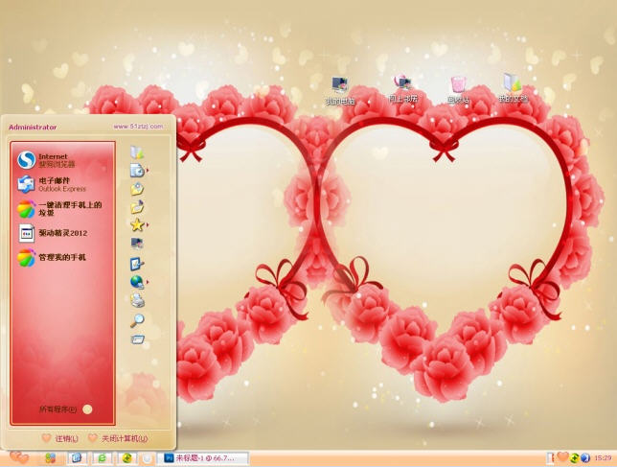
Task: Open the 回收站 recycle bin desktop icon
Action: click(x=458, y=91)
